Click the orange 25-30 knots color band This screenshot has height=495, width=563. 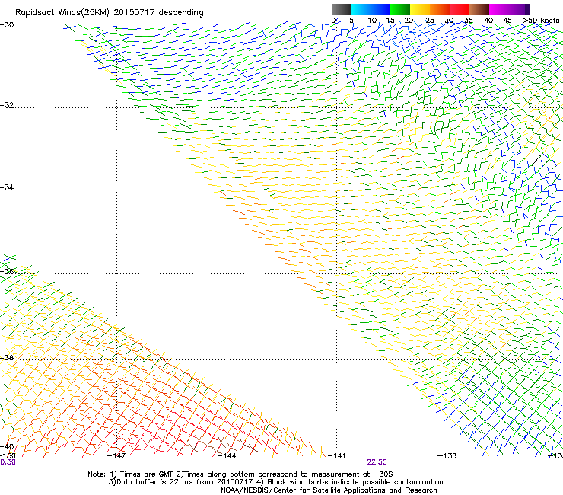pyautogui.click(x=440, y=9)
